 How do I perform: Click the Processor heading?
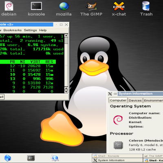(x=121, y=134)
